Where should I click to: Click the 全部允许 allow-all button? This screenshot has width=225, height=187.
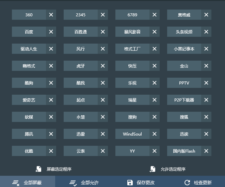[x=84, y=183]
